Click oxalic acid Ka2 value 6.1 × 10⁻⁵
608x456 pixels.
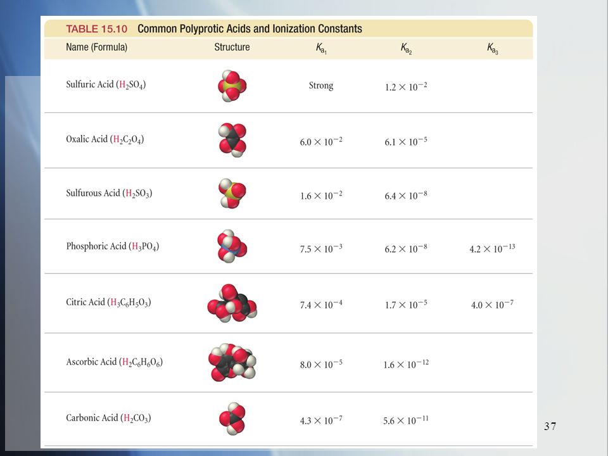coord(406,141)
